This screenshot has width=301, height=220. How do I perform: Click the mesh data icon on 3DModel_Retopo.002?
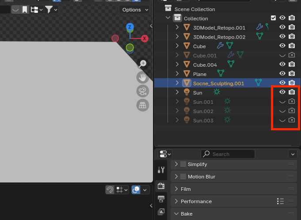(259, 36)
